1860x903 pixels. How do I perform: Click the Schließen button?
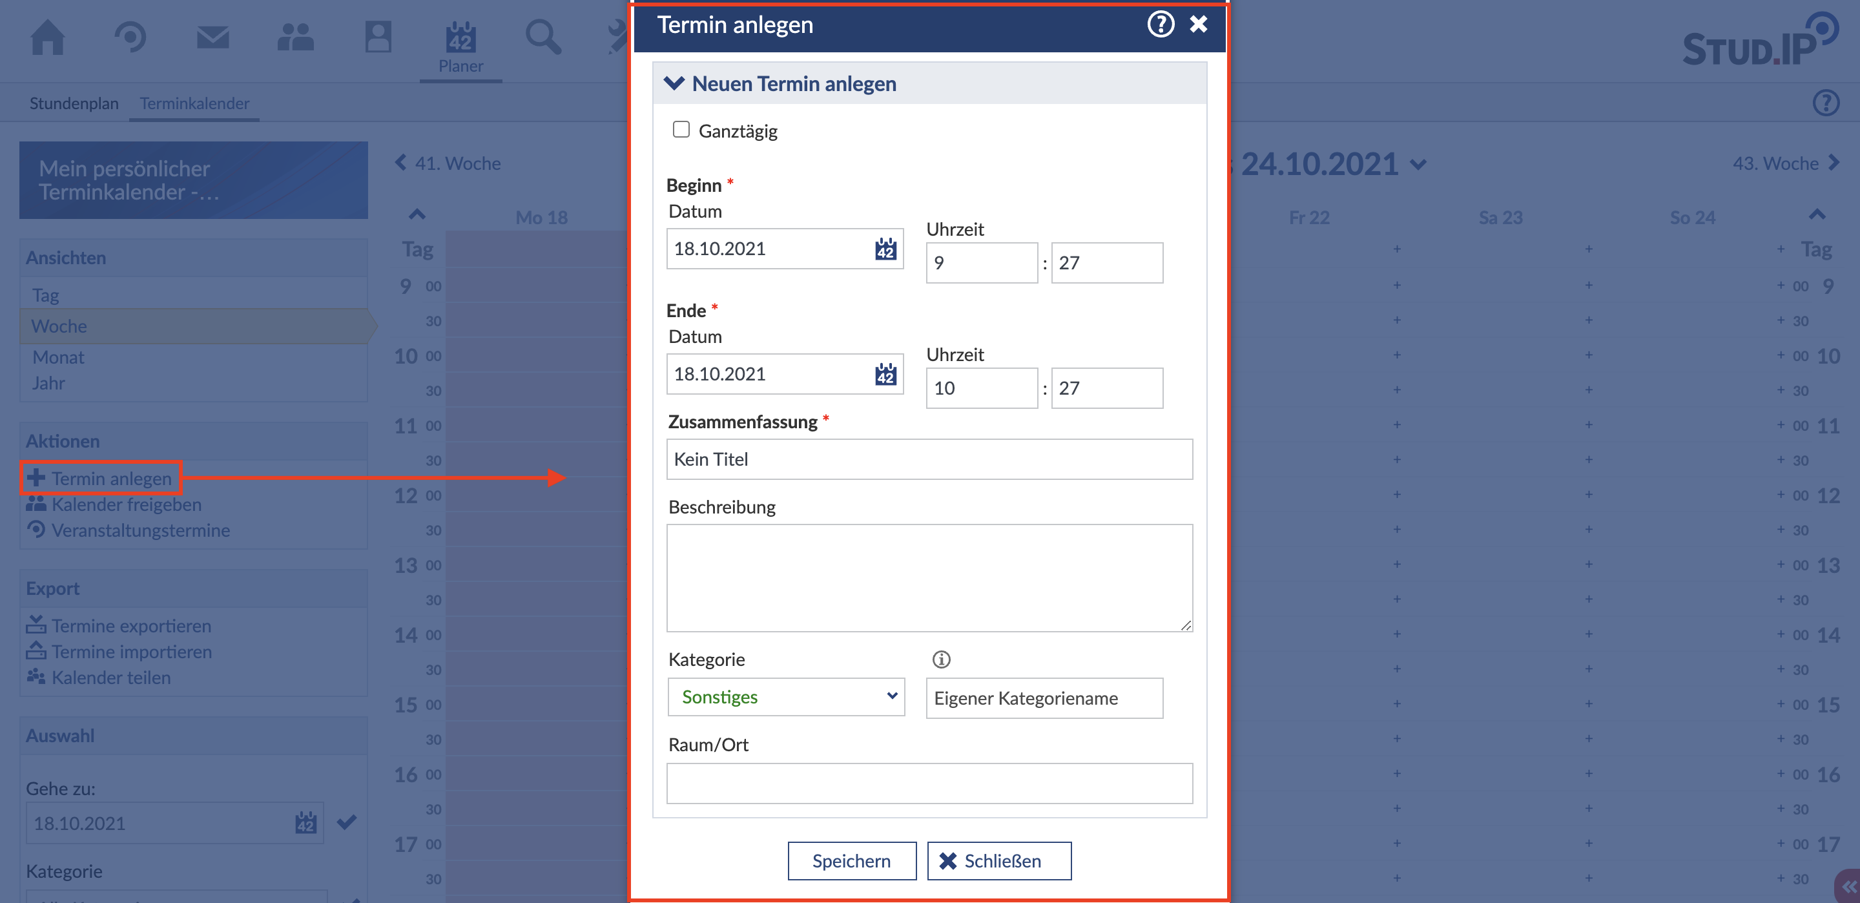[x=998, y=860]
